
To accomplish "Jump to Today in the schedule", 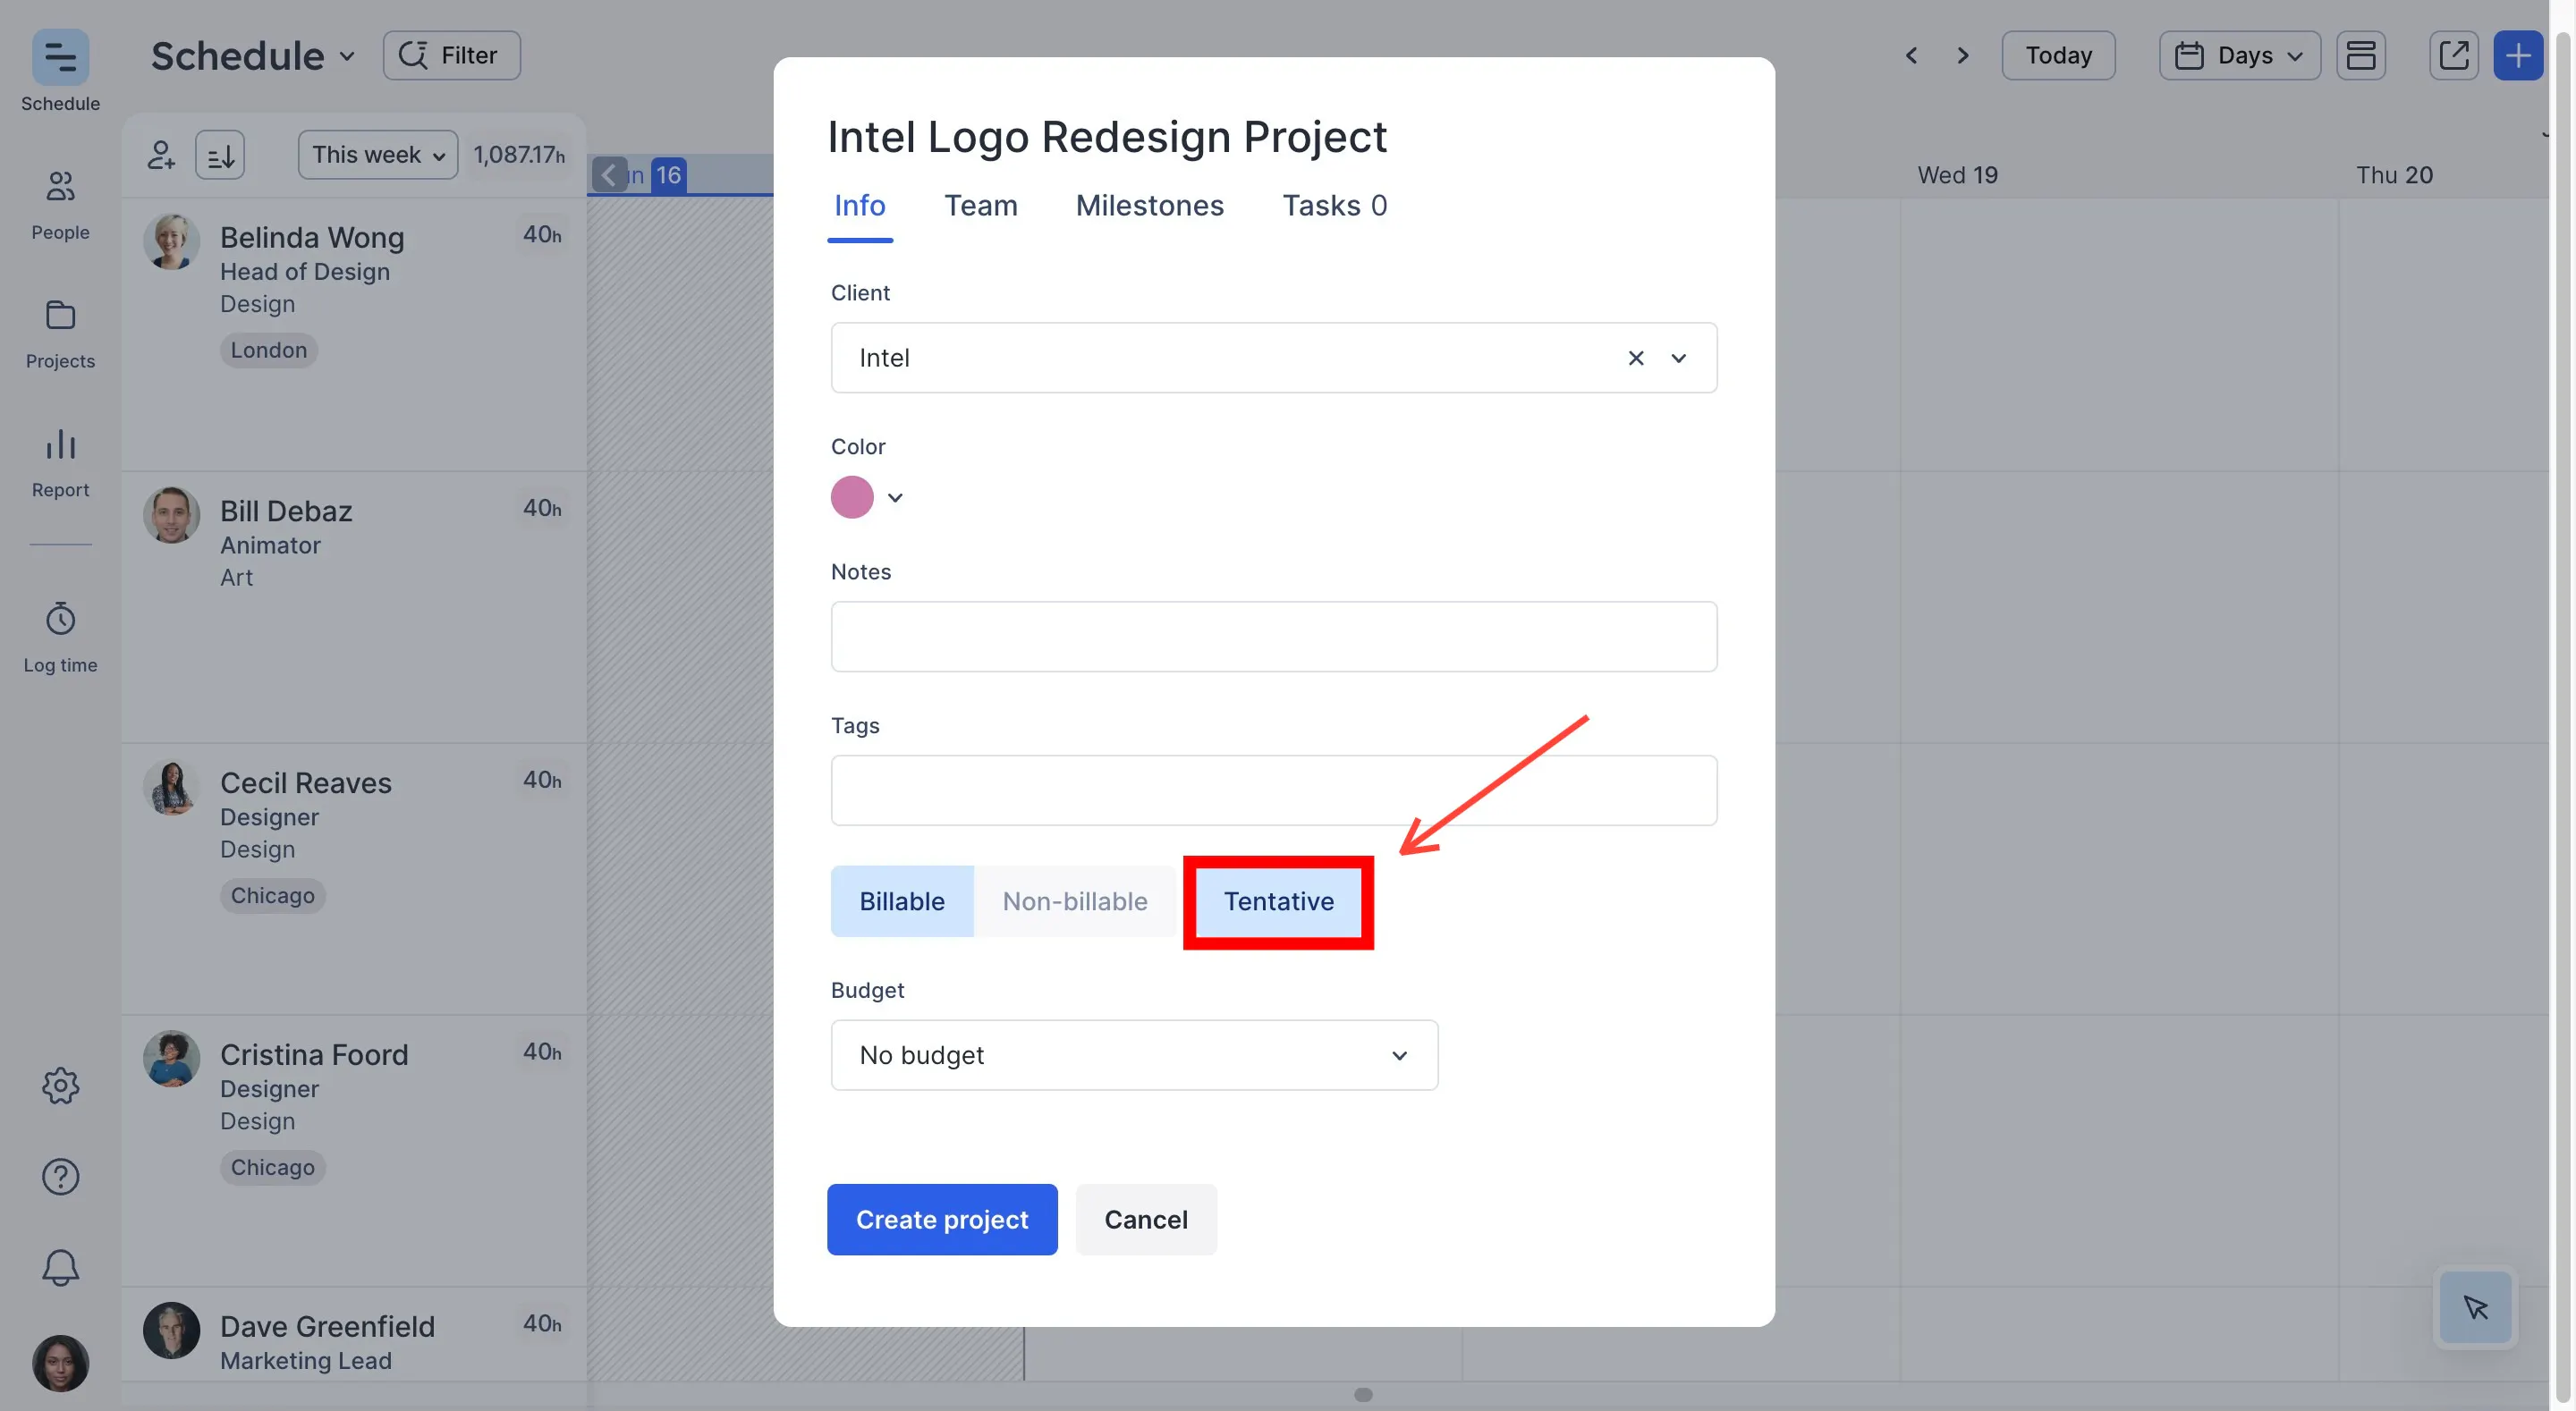I will coord(2058,55).
